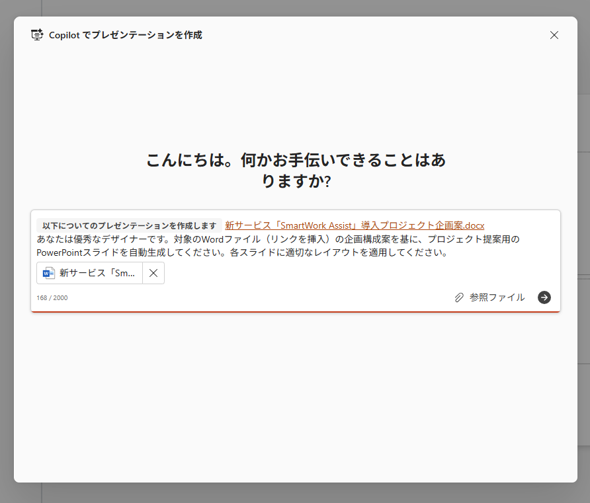590x503 pixels.
Task: Remove the attached 新サービス Word file chip
Action: [153, 273]
